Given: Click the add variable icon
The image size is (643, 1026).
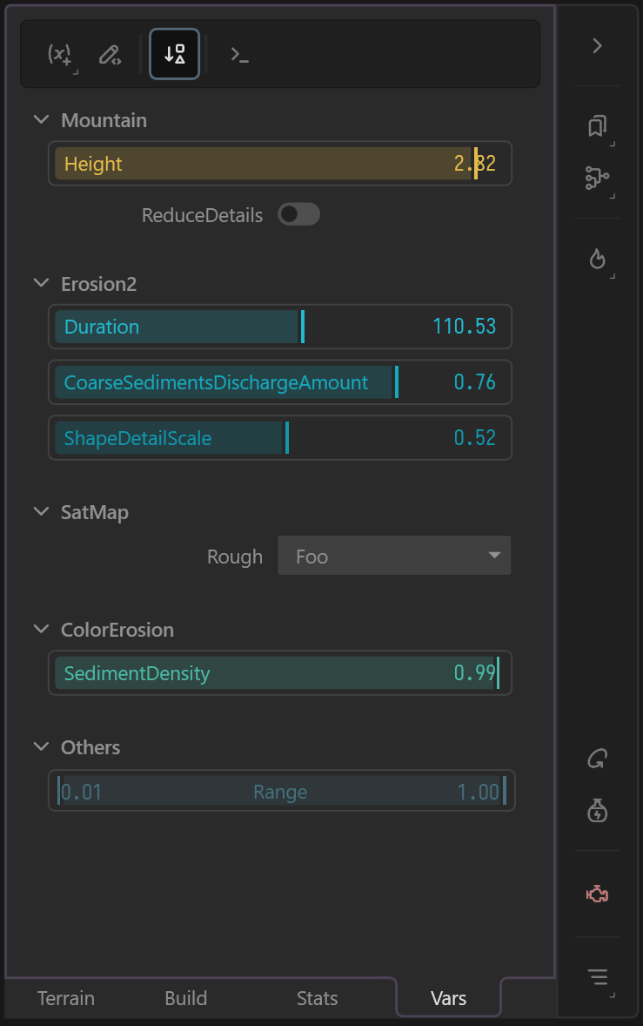Looking at the screenshot, I should [60, 55].
